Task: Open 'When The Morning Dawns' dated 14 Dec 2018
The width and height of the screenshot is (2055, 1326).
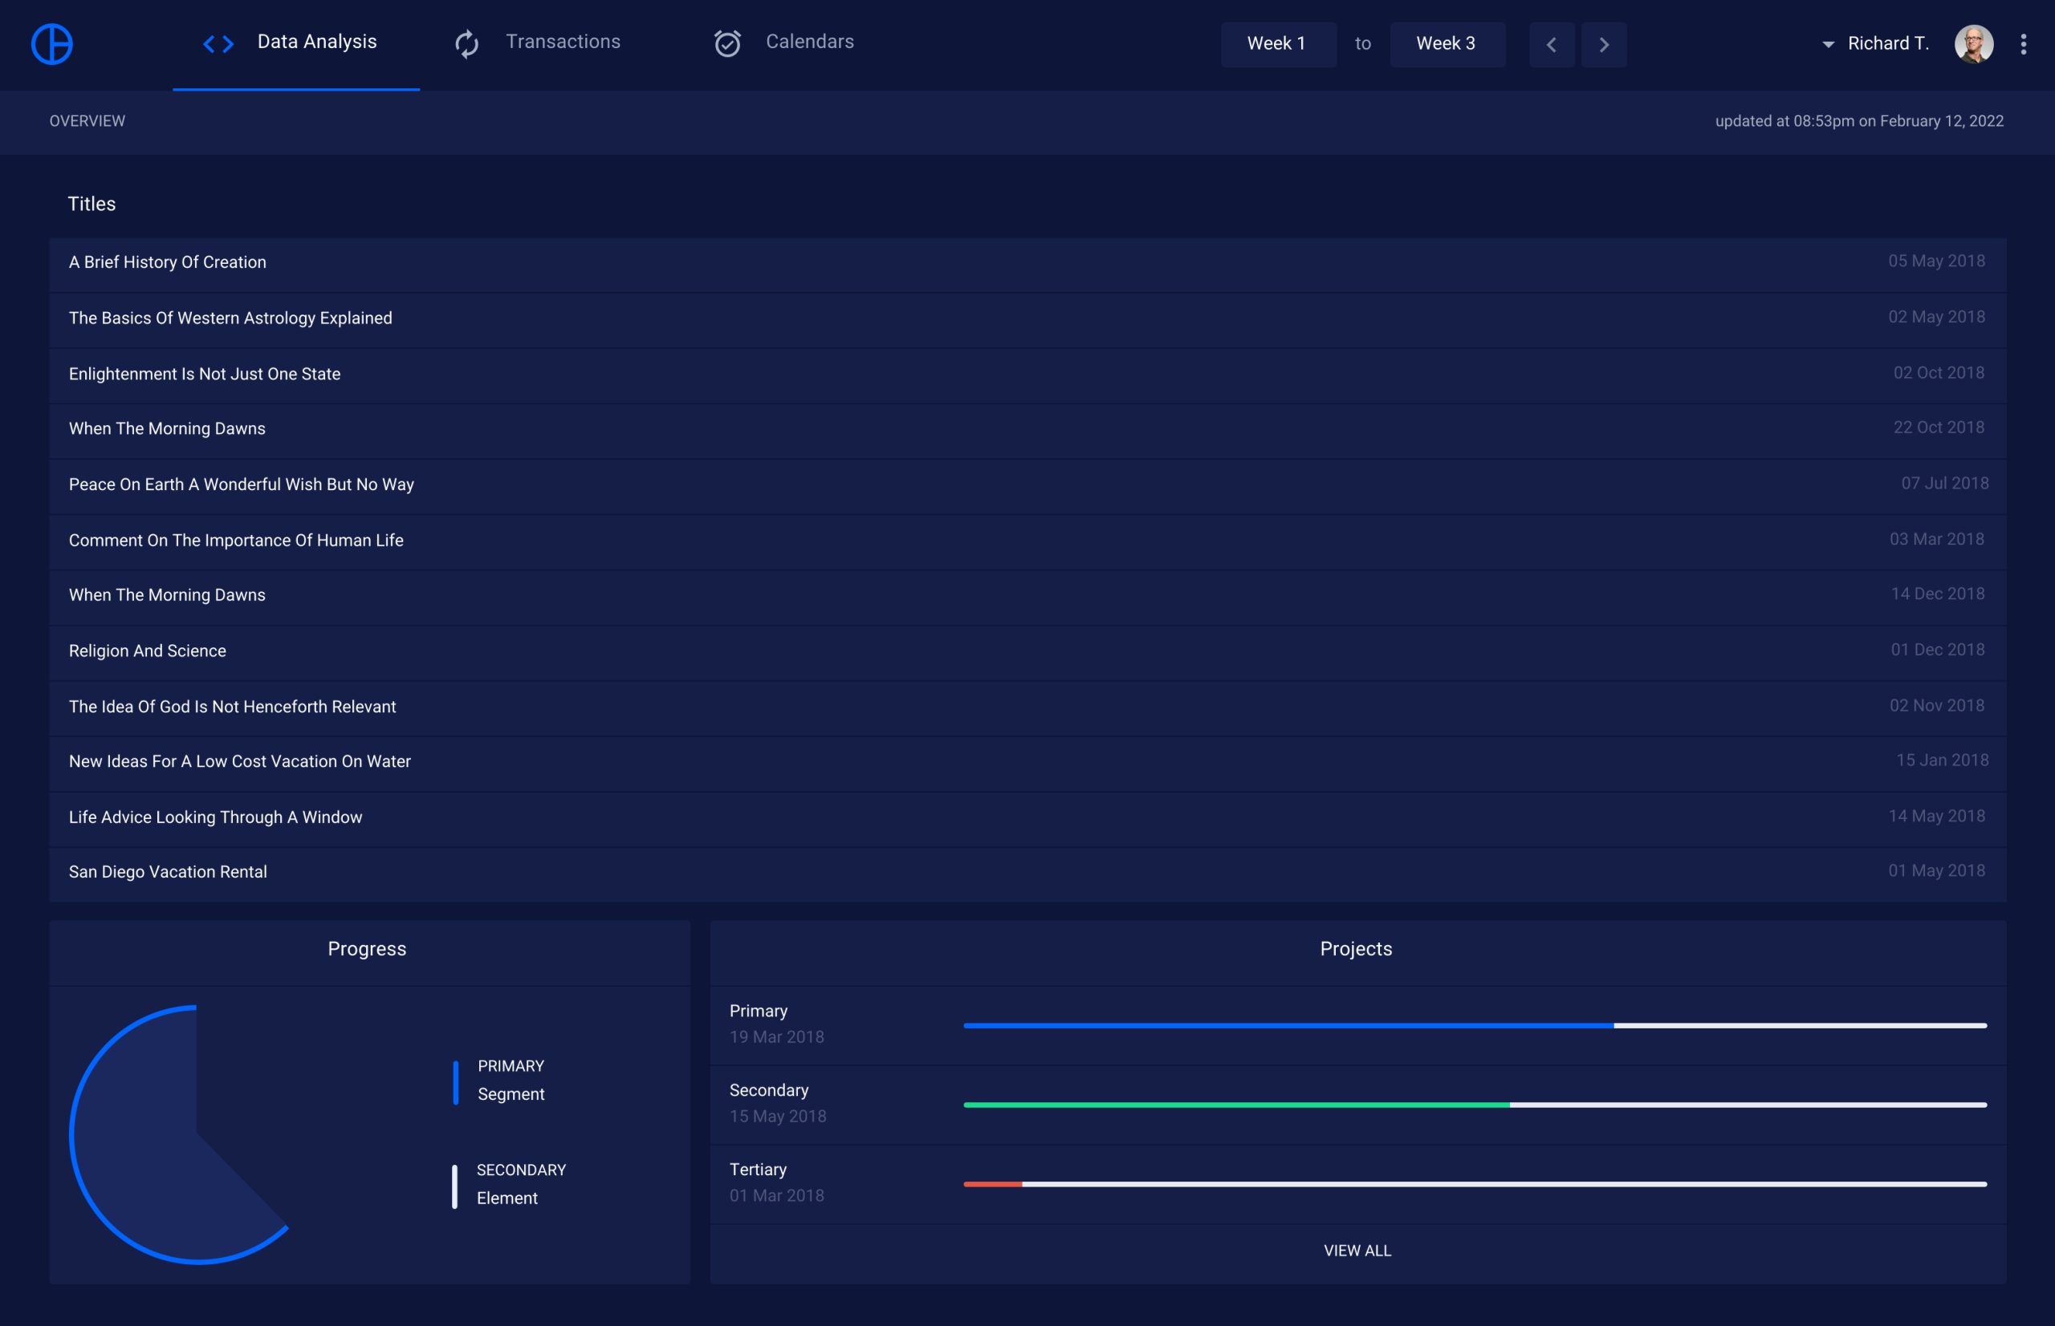Action: [x=1027, y=598]
